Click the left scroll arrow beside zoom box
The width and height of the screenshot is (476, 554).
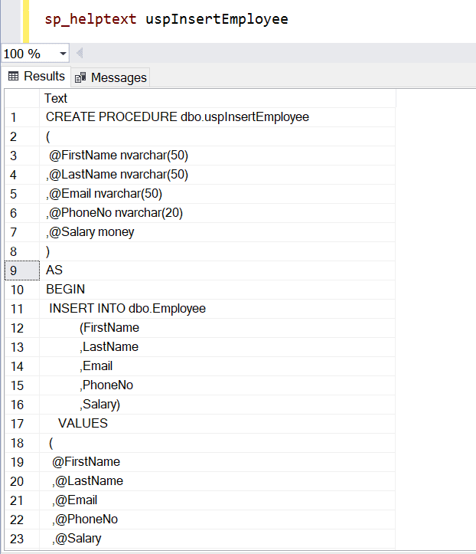[80, 54]
